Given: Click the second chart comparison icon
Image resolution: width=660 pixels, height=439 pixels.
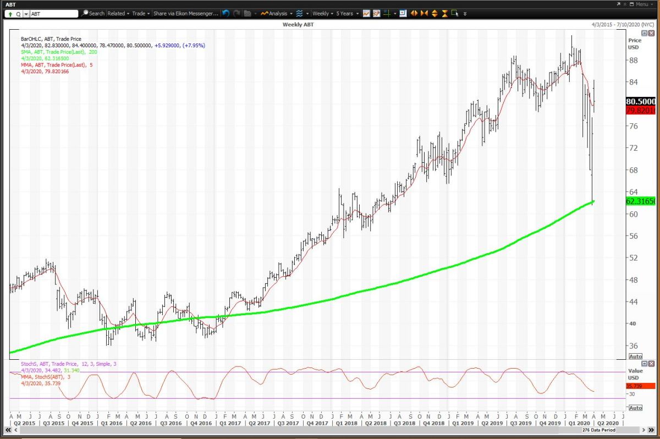Looking at the screenshot, I should click(376, 13).
